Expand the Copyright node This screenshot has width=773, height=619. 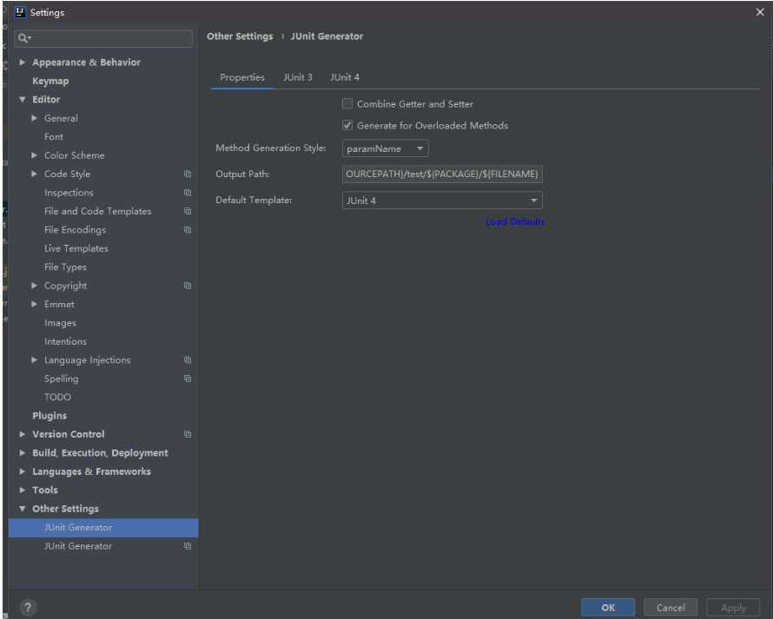[x=34, y=286]
